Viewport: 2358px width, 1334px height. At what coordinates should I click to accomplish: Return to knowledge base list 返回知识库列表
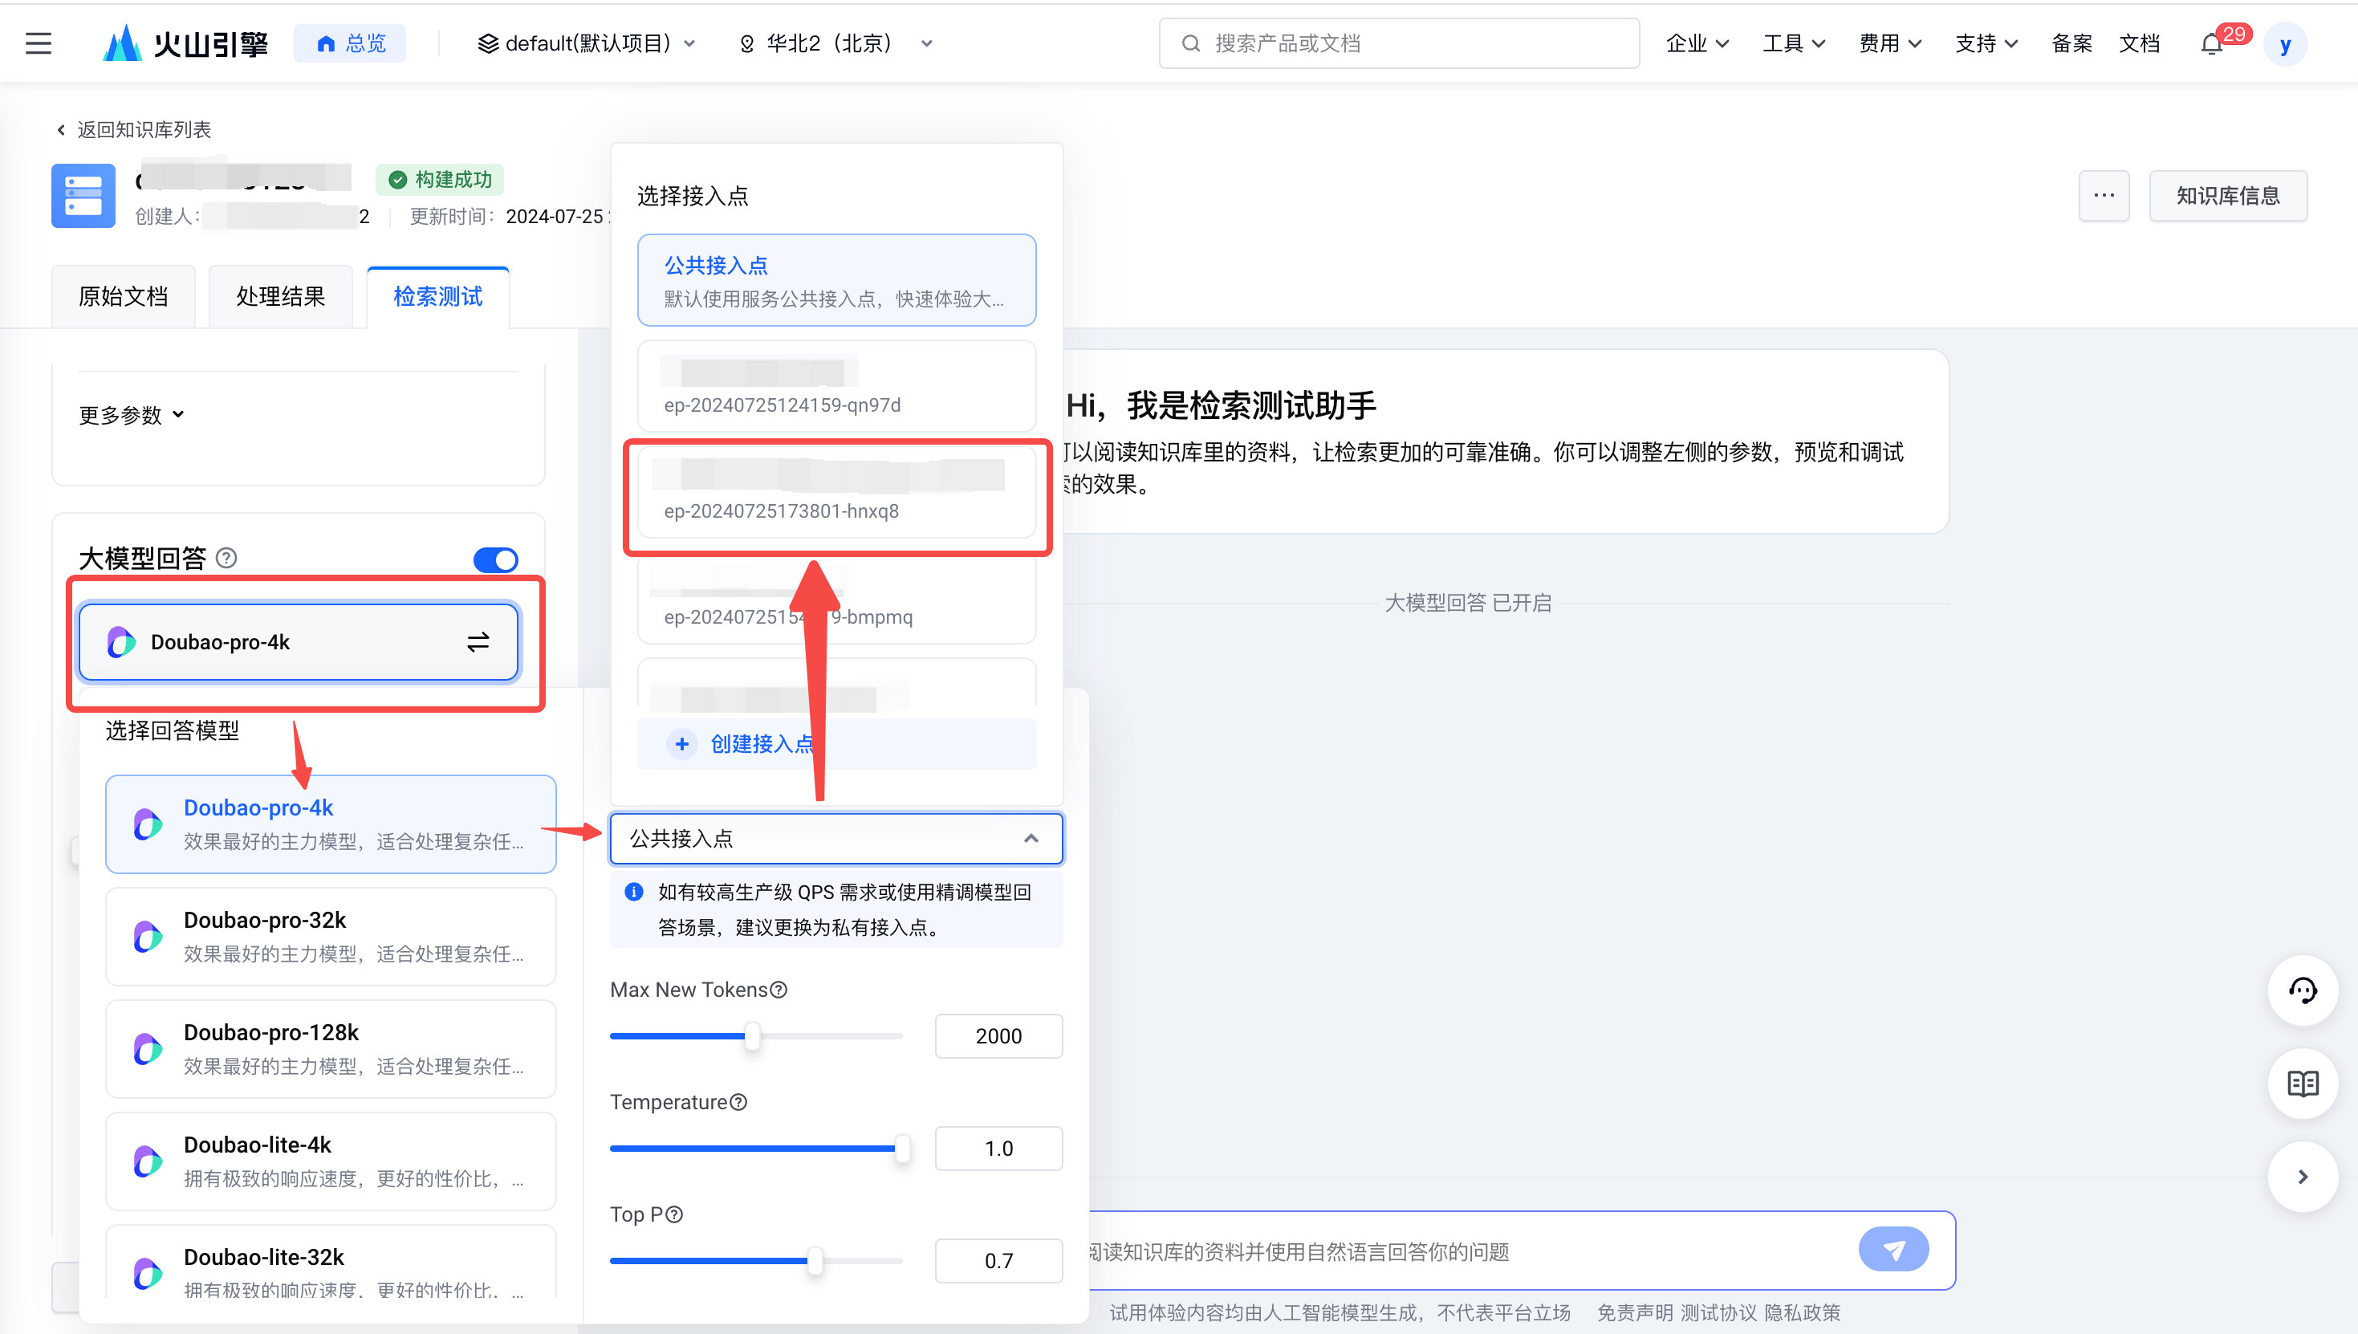coord(134,129)
